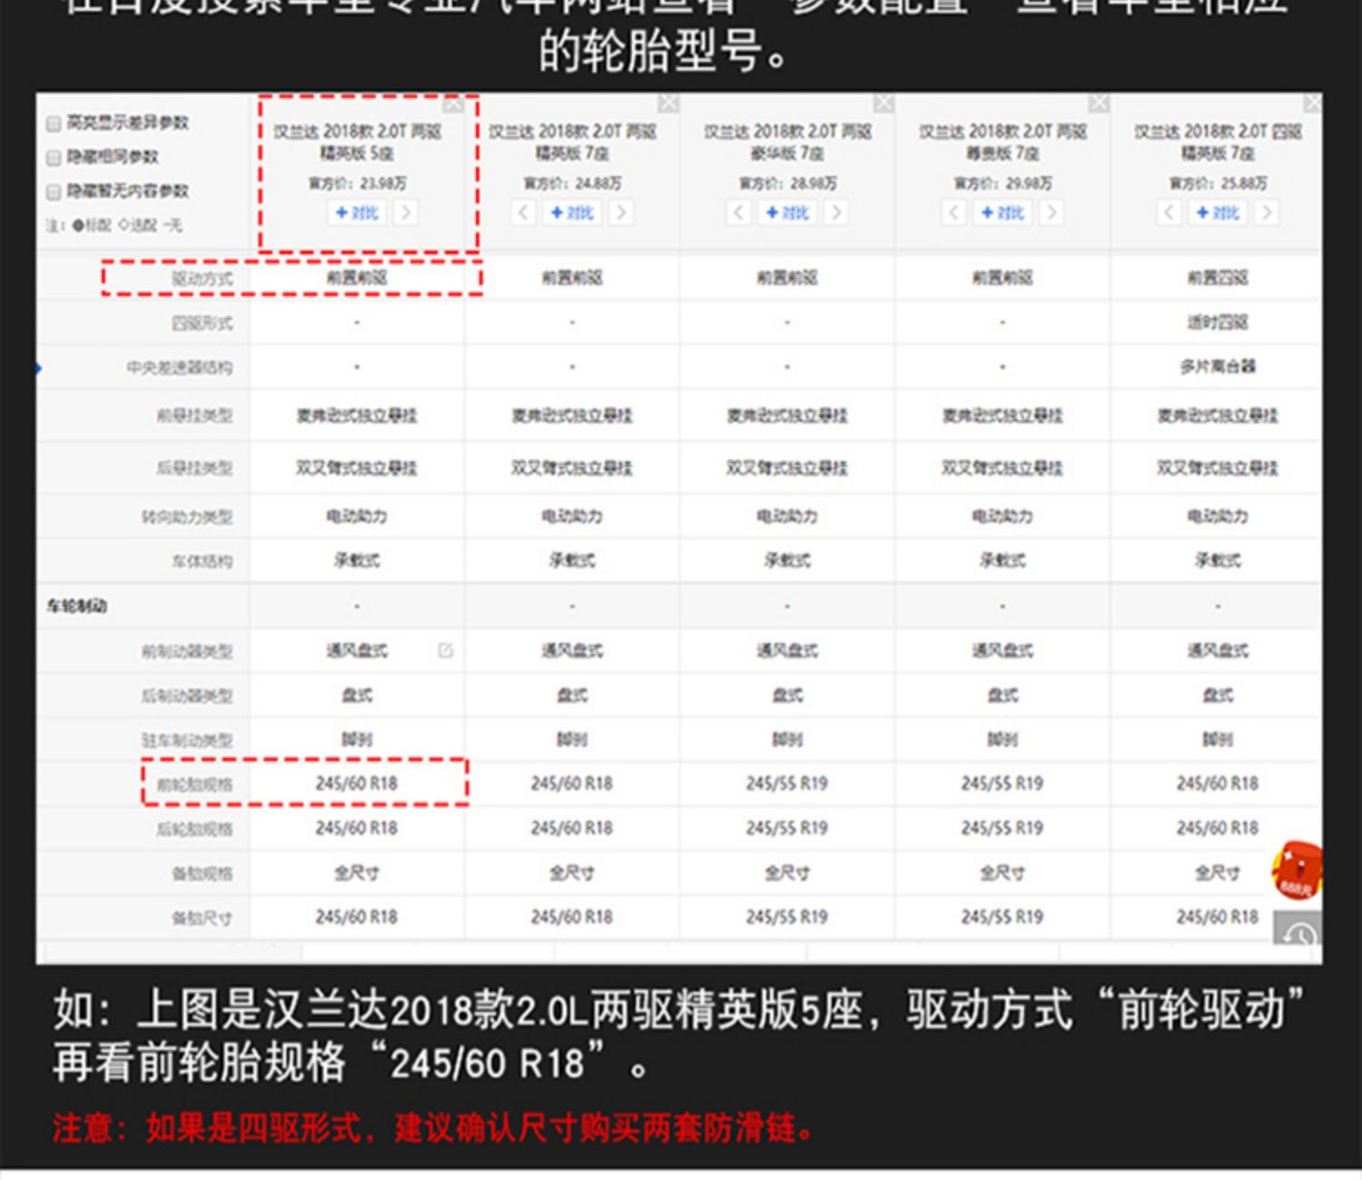The image size is (1362, 1180).
Task: Click 后轮胎规格 245/55 R19 under 29.98万 model
Action: [x=1002, y=828]
